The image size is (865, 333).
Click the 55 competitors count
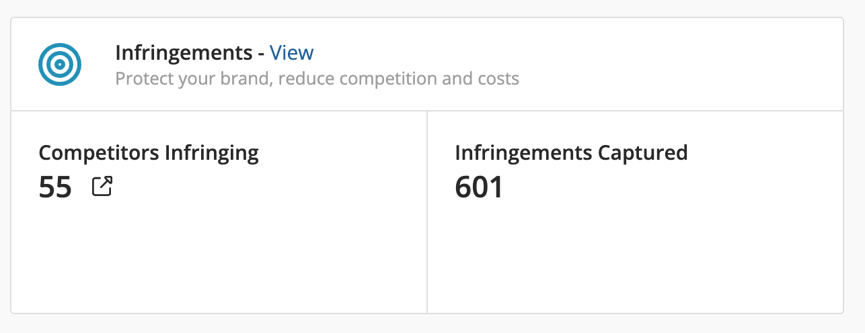pyautogui.click(x=55, y=187)
